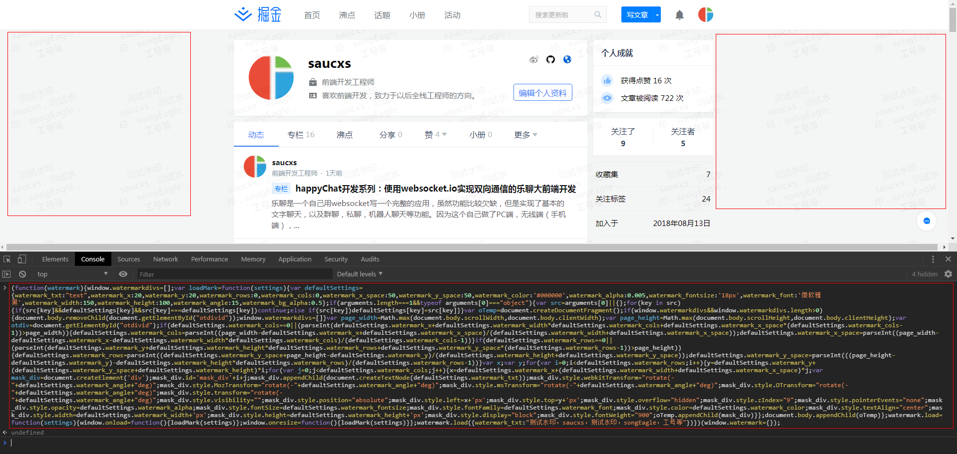Screen dimensions: 957x454
Task: Switch to the Performance DevTools tab
Action: tap(209, 259)
